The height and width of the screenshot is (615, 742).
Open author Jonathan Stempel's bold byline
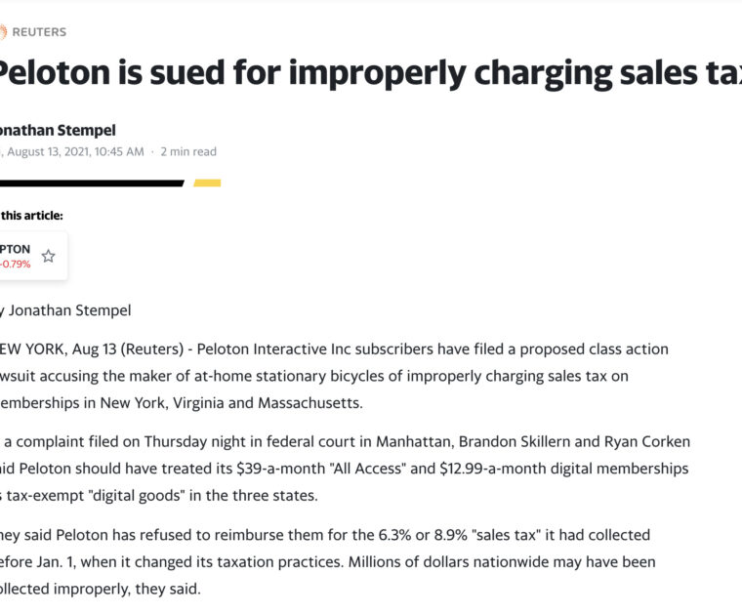pos(59,130)
